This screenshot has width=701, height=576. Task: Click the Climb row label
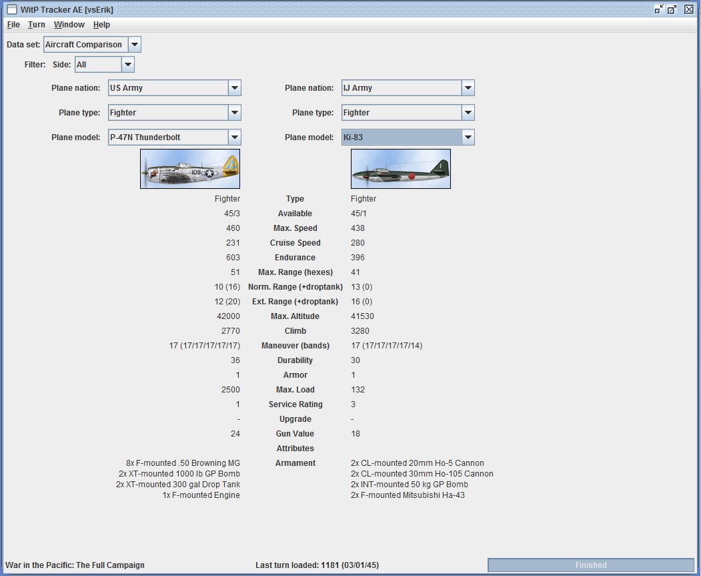295,331
